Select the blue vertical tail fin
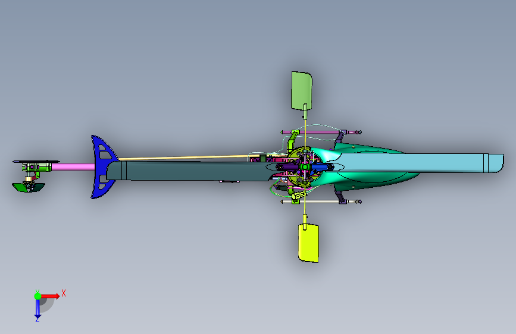Viewport: 516px width, 334px height. [x=99, y=166]
